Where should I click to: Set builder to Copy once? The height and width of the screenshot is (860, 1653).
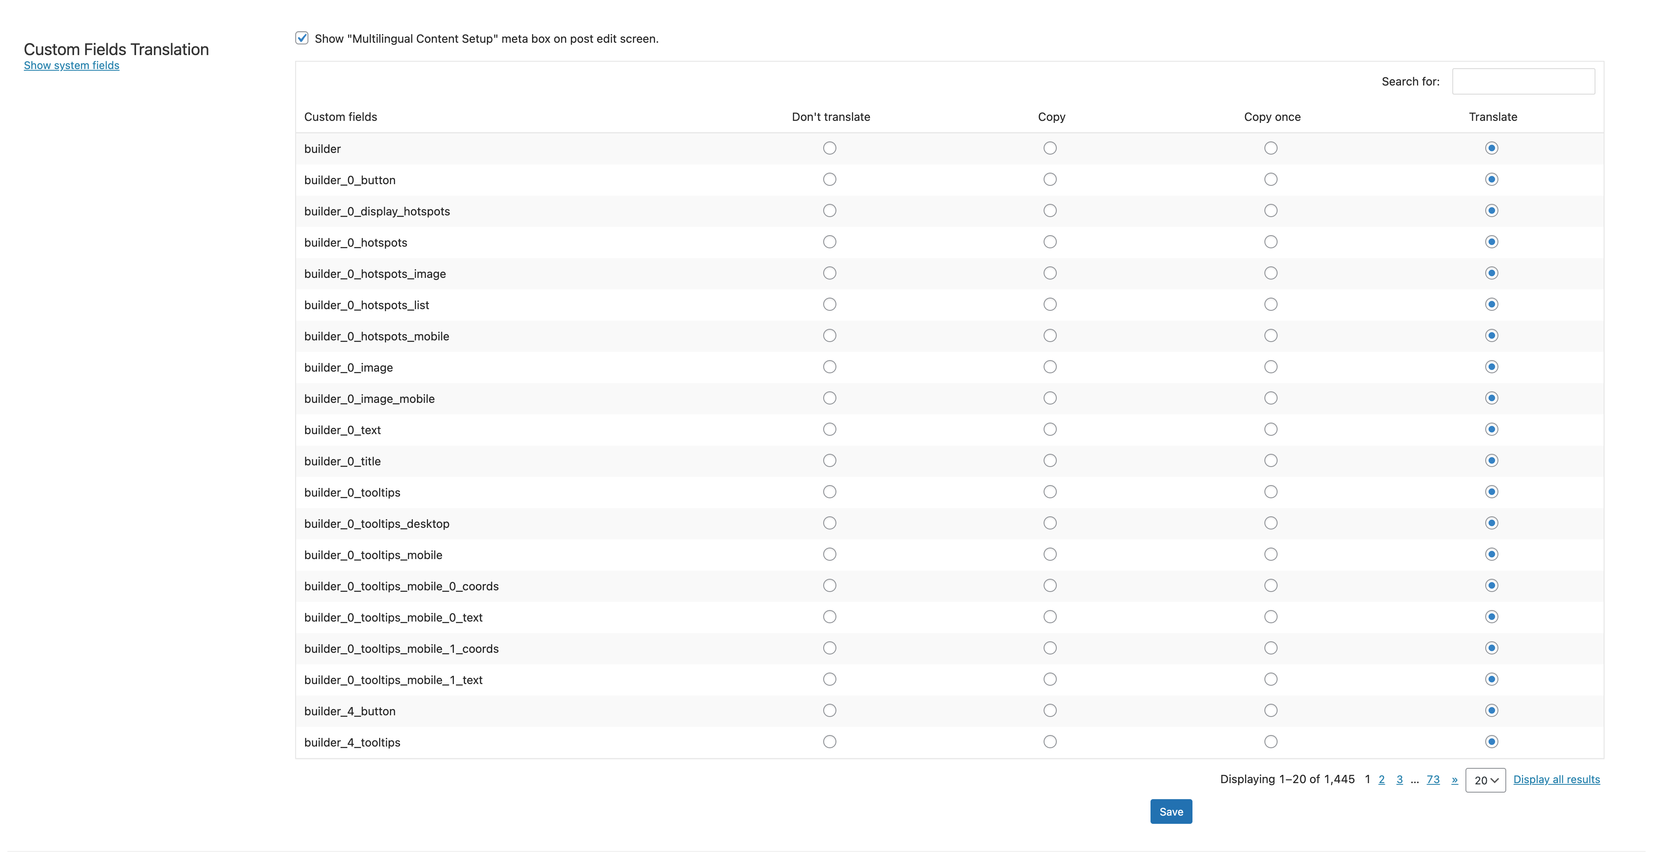pyautogui.click(x=1271, y=148)
